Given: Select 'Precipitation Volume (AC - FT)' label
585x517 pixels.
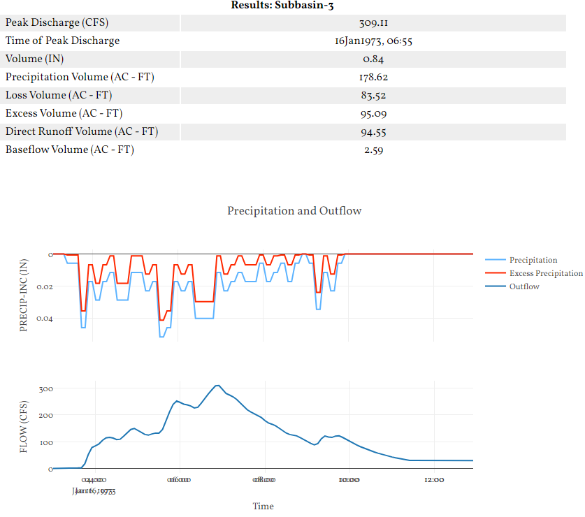Looking at the screenshot, I should coord(80,77).
